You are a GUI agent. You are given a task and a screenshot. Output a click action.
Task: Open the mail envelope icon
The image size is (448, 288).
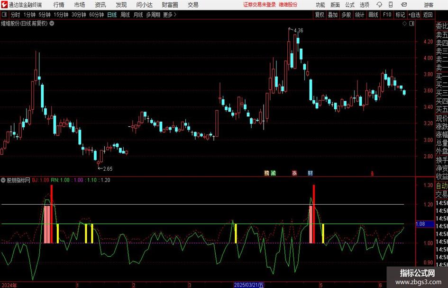[x=404, y=5]
